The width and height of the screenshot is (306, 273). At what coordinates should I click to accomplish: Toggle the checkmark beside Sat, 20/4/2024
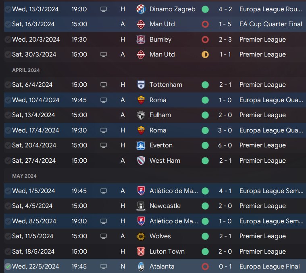[x=8, y=145]
